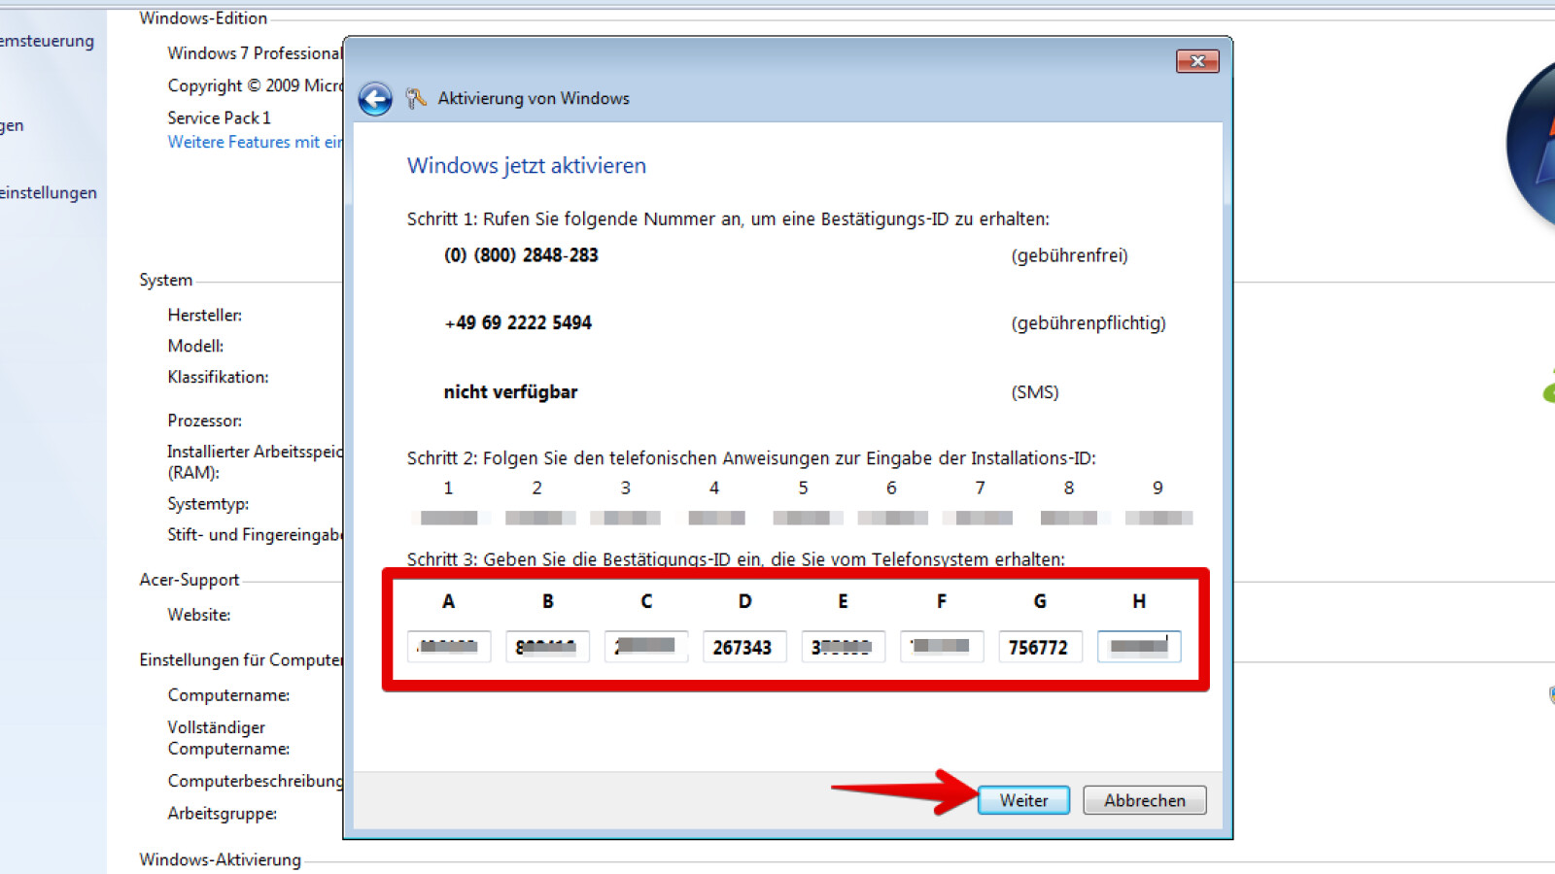Open 'Weitere Features mit ein' link in System window
Screen dimensions: 1555x874
pos(255,142)
